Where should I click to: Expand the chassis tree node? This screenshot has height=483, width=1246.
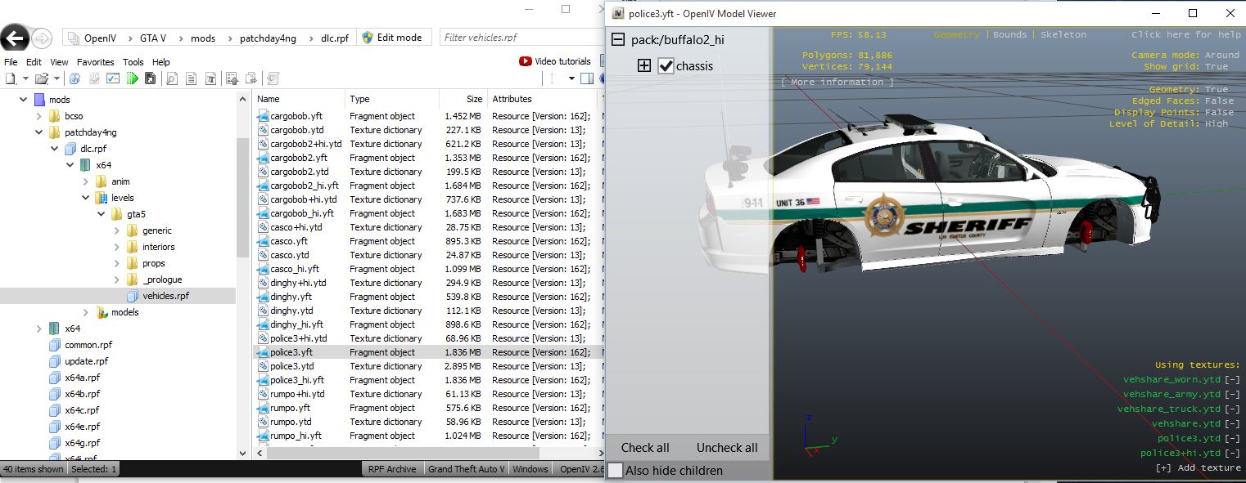[644, 66]
